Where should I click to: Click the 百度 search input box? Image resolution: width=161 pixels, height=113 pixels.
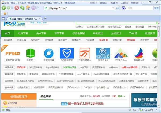pyautogui.click(x=140, y=8)
